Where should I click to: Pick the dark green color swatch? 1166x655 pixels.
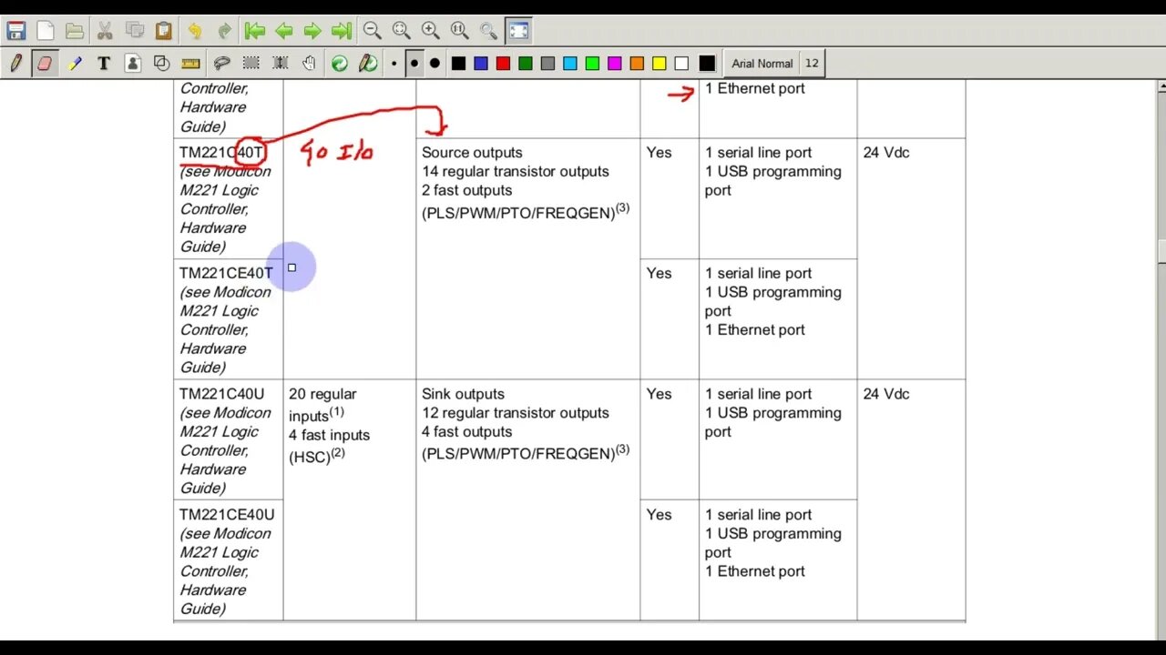(x=526, y=64)
